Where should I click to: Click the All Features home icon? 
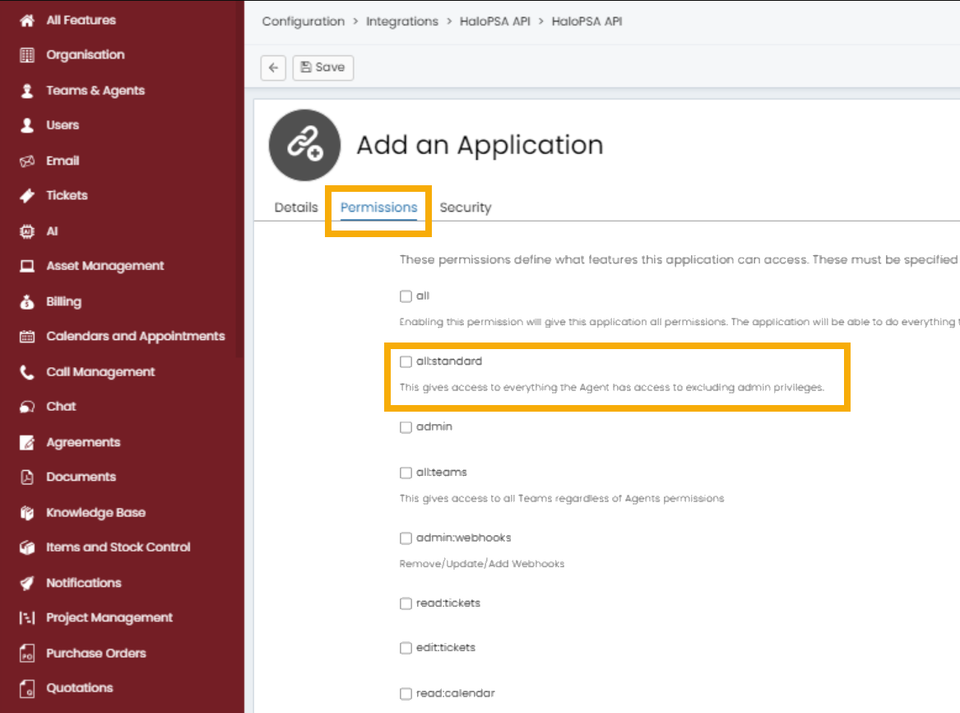[27, 20]
